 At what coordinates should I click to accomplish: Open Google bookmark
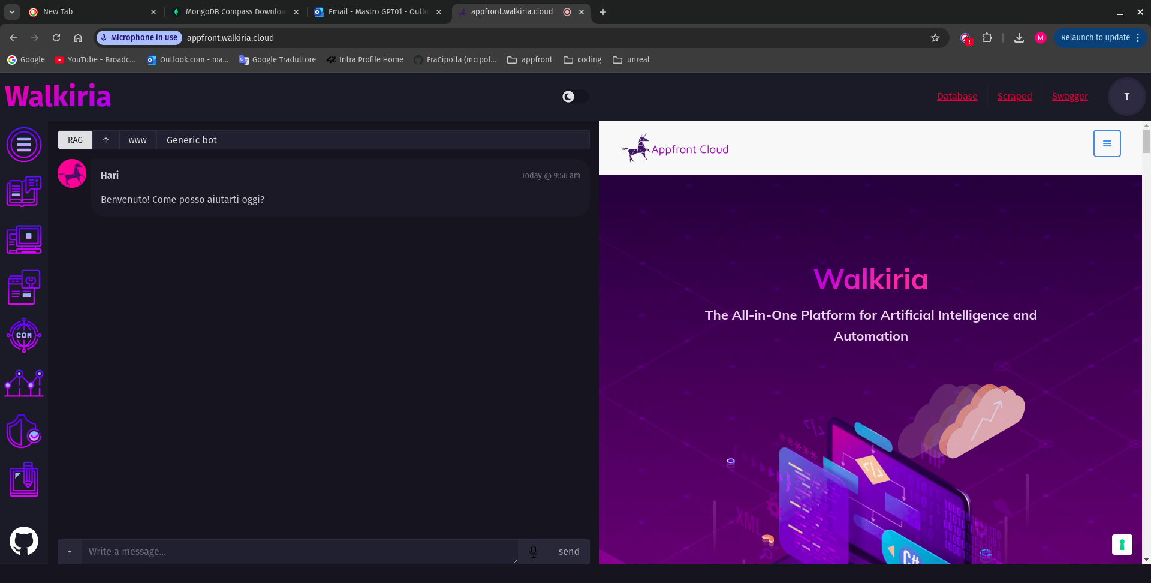(x=26, y=60)
